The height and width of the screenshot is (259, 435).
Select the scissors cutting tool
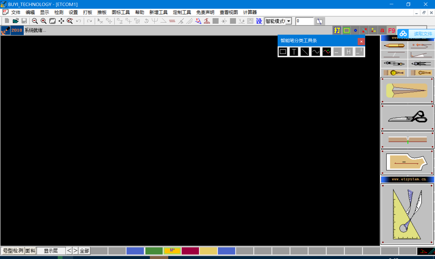[x=407, y=117]
